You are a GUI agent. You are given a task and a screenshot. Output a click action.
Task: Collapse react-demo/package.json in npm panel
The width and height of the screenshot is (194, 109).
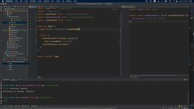tap(4, 61)
